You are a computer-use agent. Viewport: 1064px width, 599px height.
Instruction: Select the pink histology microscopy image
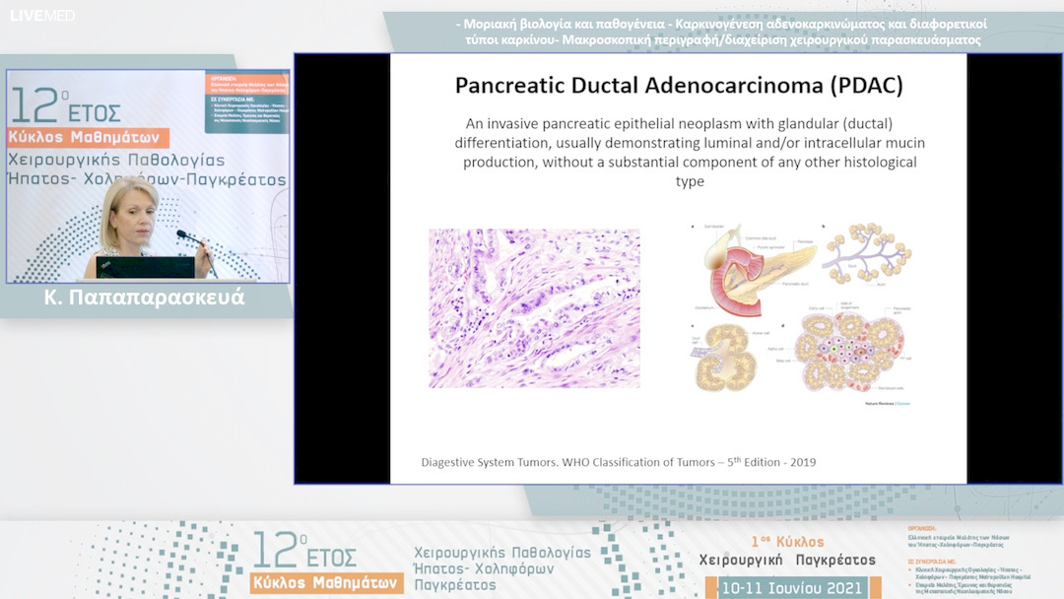(534, 307)
